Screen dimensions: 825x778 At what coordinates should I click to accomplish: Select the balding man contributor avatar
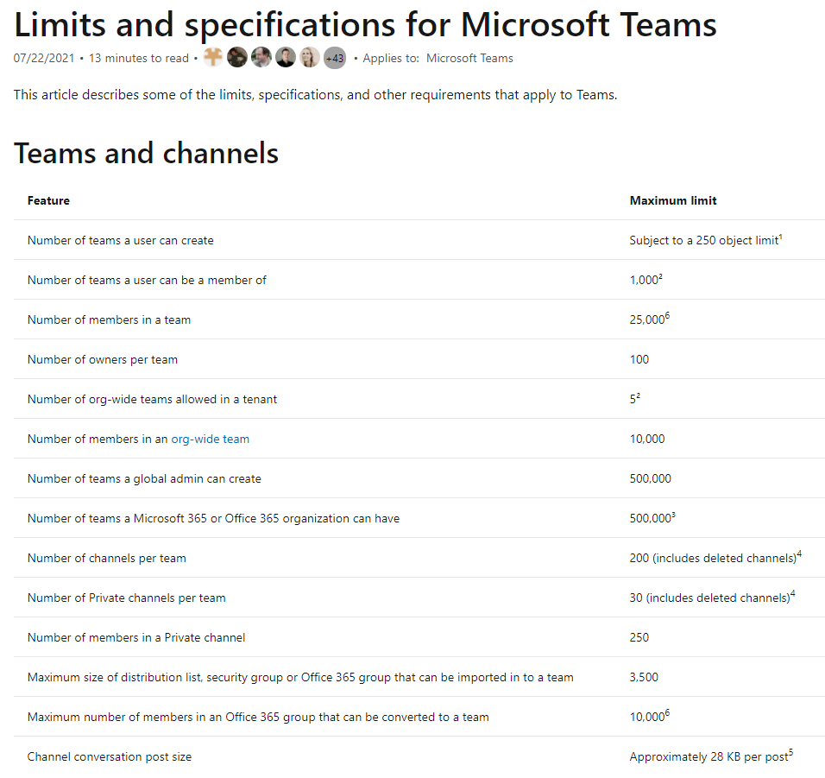pyautogui.click(x=261, y=57)
